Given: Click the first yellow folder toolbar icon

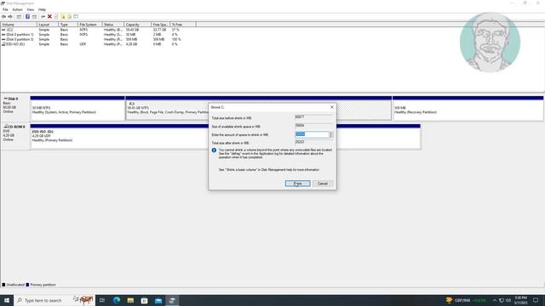Looking at the screenshot, I should tap(63, 17).
